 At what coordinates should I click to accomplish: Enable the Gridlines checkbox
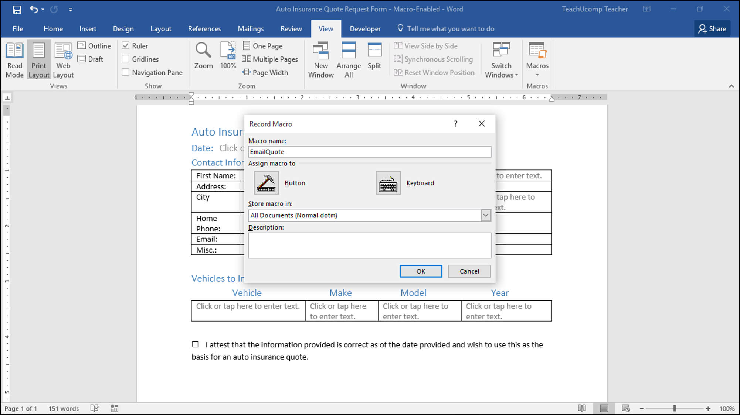(x=125, y=59)
